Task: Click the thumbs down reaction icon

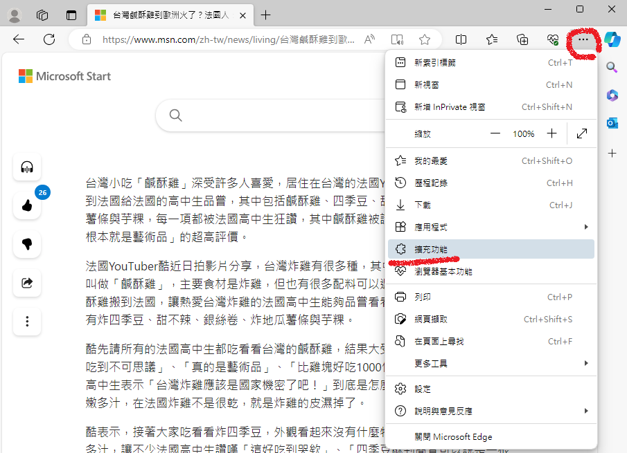Action: [x=26, y=244]
